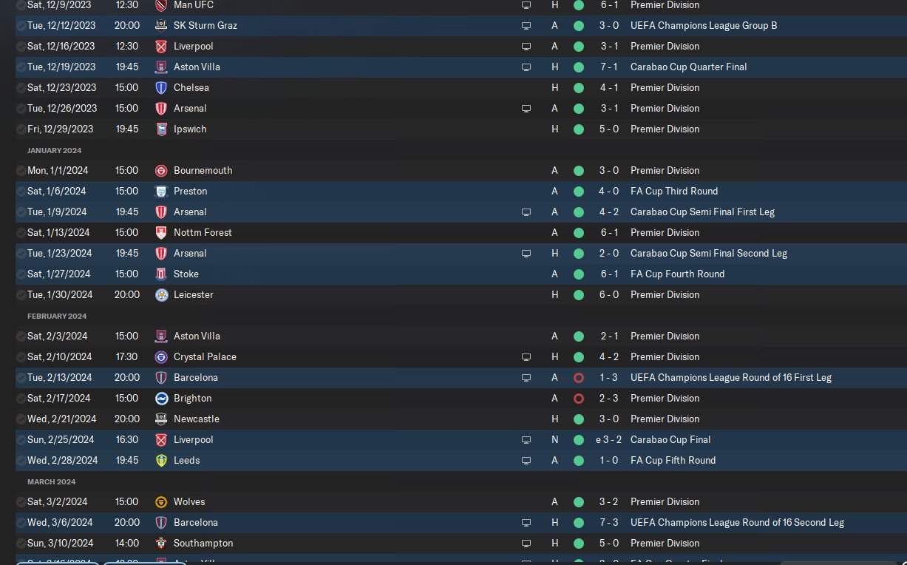Click the TV broadcast icon for SK Sturm Graz match
This screenshot has height=565, width=907.
pyautogui.click(x=526, y=25)
